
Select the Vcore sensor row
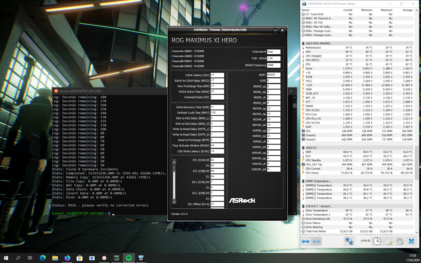pyautogui.click(x=357, y=68)
